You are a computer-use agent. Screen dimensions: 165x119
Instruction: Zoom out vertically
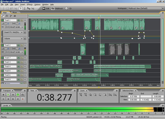click(115, 95)
